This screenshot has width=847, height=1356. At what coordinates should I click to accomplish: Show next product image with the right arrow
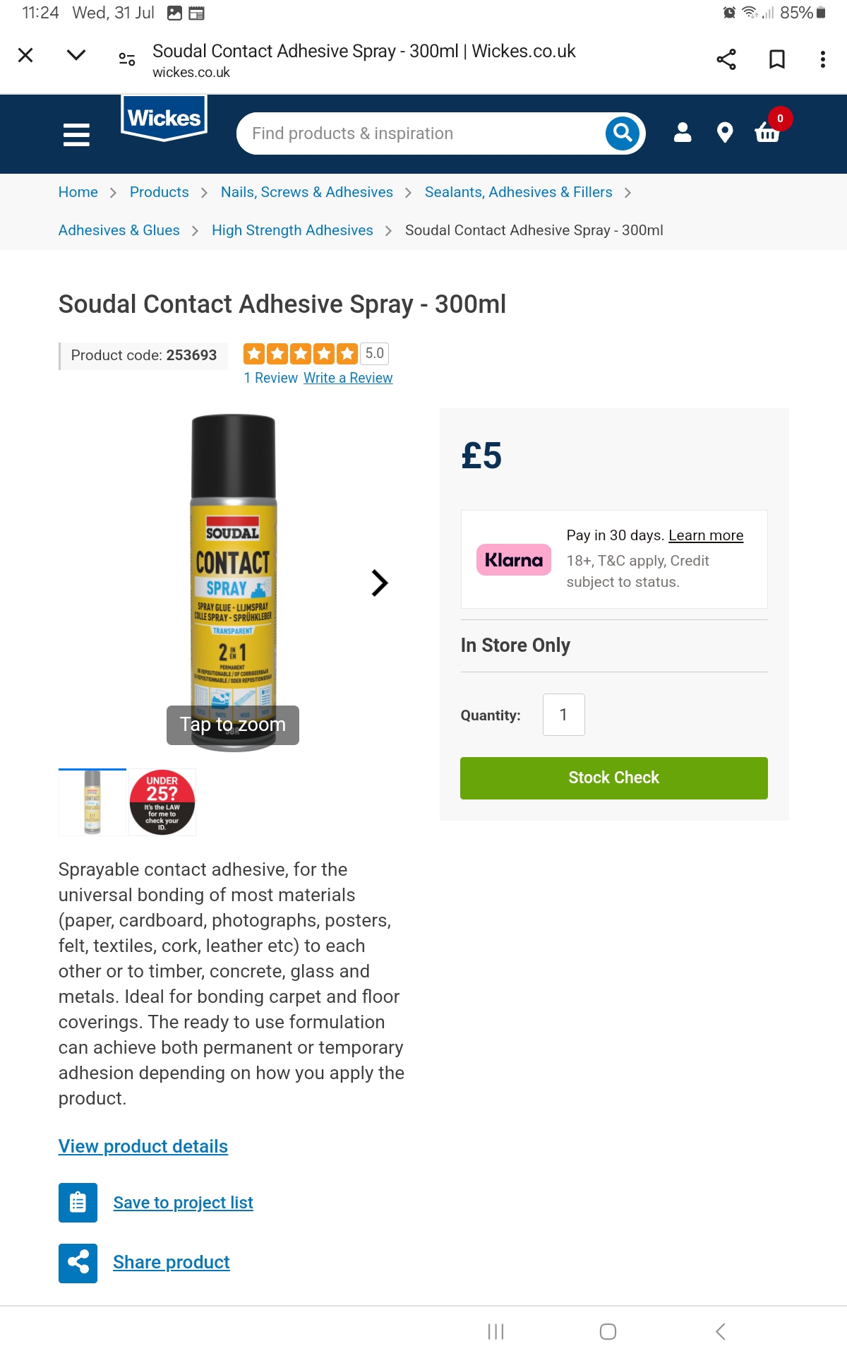(380, 583)
